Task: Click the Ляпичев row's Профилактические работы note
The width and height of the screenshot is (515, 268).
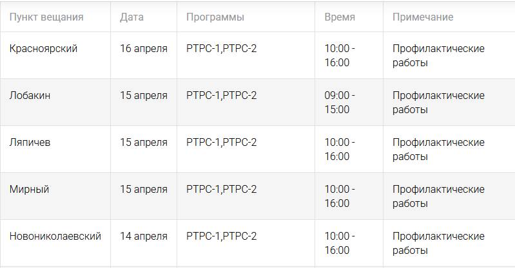Action: [438, 149]
